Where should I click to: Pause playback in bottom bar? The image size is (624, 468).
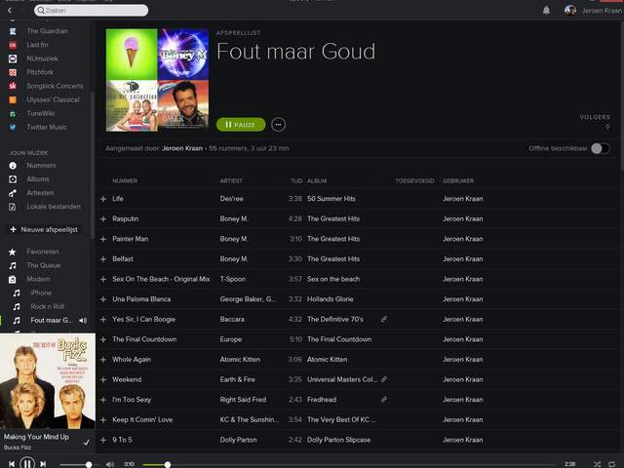(x=27, y=464)
